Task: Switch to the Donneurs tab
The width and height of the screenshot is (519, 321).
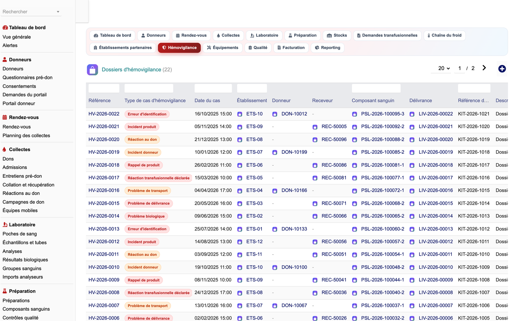Action: point(153,35)
